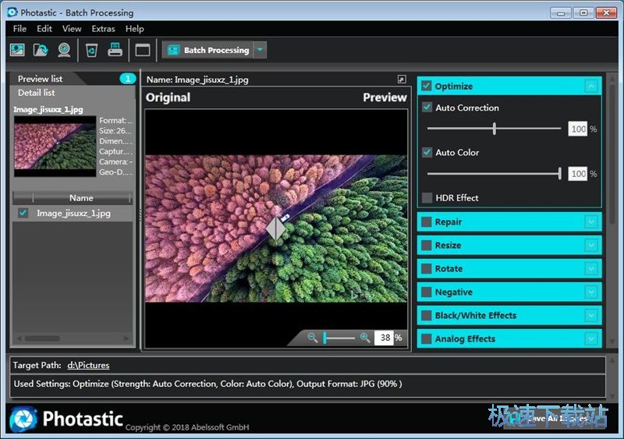Pop out the preview with detach icon

click(x=402, y=80)
